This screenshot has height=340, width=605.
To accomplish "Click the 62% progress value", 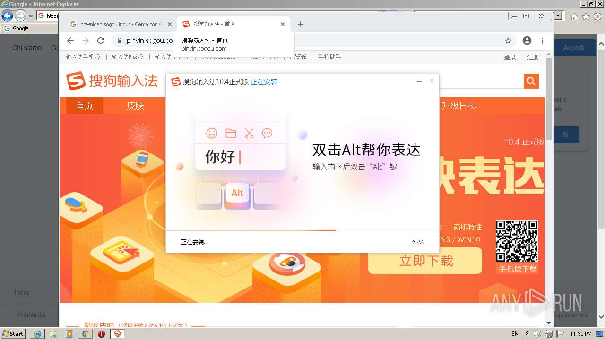I will [418, 242].
